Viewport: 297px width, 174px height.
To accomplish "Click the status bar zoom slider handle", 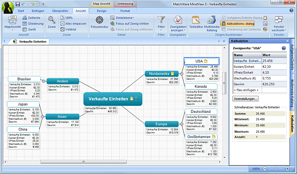I will click(276, 169).
